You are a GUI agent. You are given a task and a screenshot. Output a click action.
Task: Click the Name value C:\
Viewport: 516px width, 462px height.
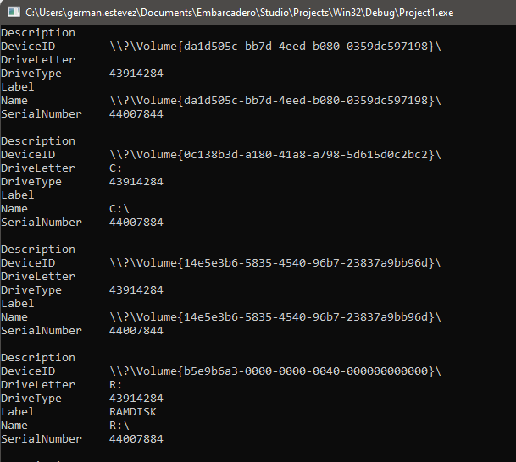click(x=119, y=209)
